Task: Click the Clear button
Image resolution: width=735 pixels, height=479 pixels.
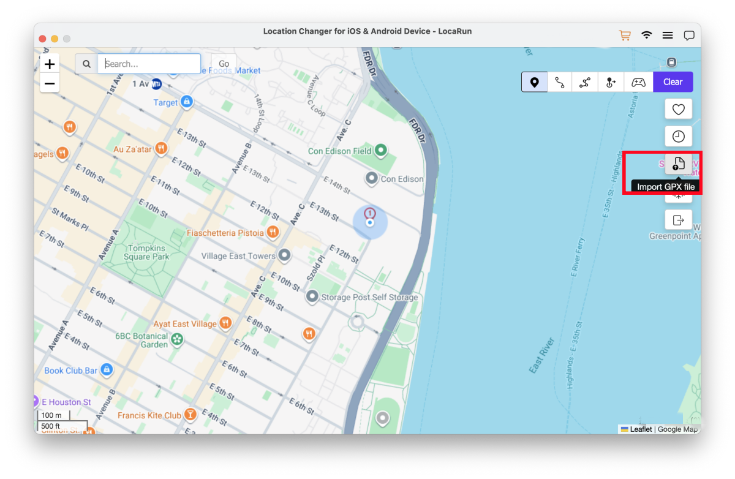Action: pos(673,81)
